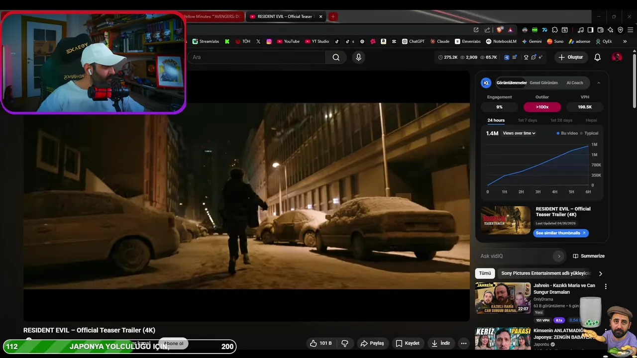This screenshot has width=637, height=358.
Task: Click the Brave shields lion icon
Action: 500,30
